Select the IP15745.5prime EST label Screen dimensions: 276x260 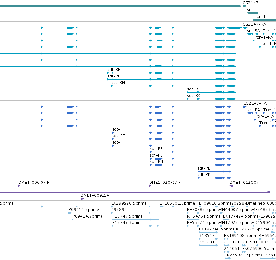click(127, 216)
